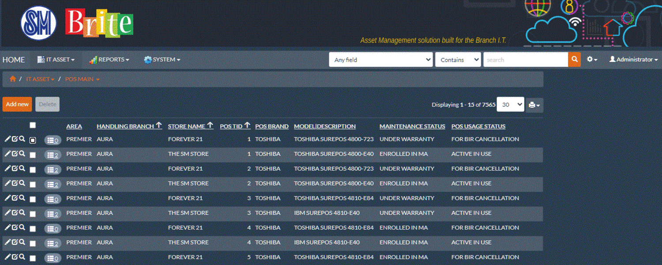View The SM Store POS TID 3 record
This screenshot has width=662, height=265.
[22, 213]
